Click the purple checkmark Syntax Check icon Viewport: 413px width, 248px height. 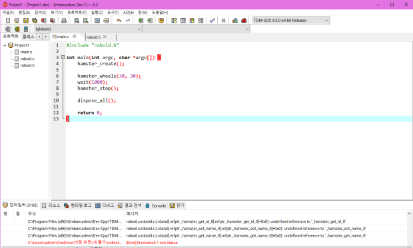(212, 20)
